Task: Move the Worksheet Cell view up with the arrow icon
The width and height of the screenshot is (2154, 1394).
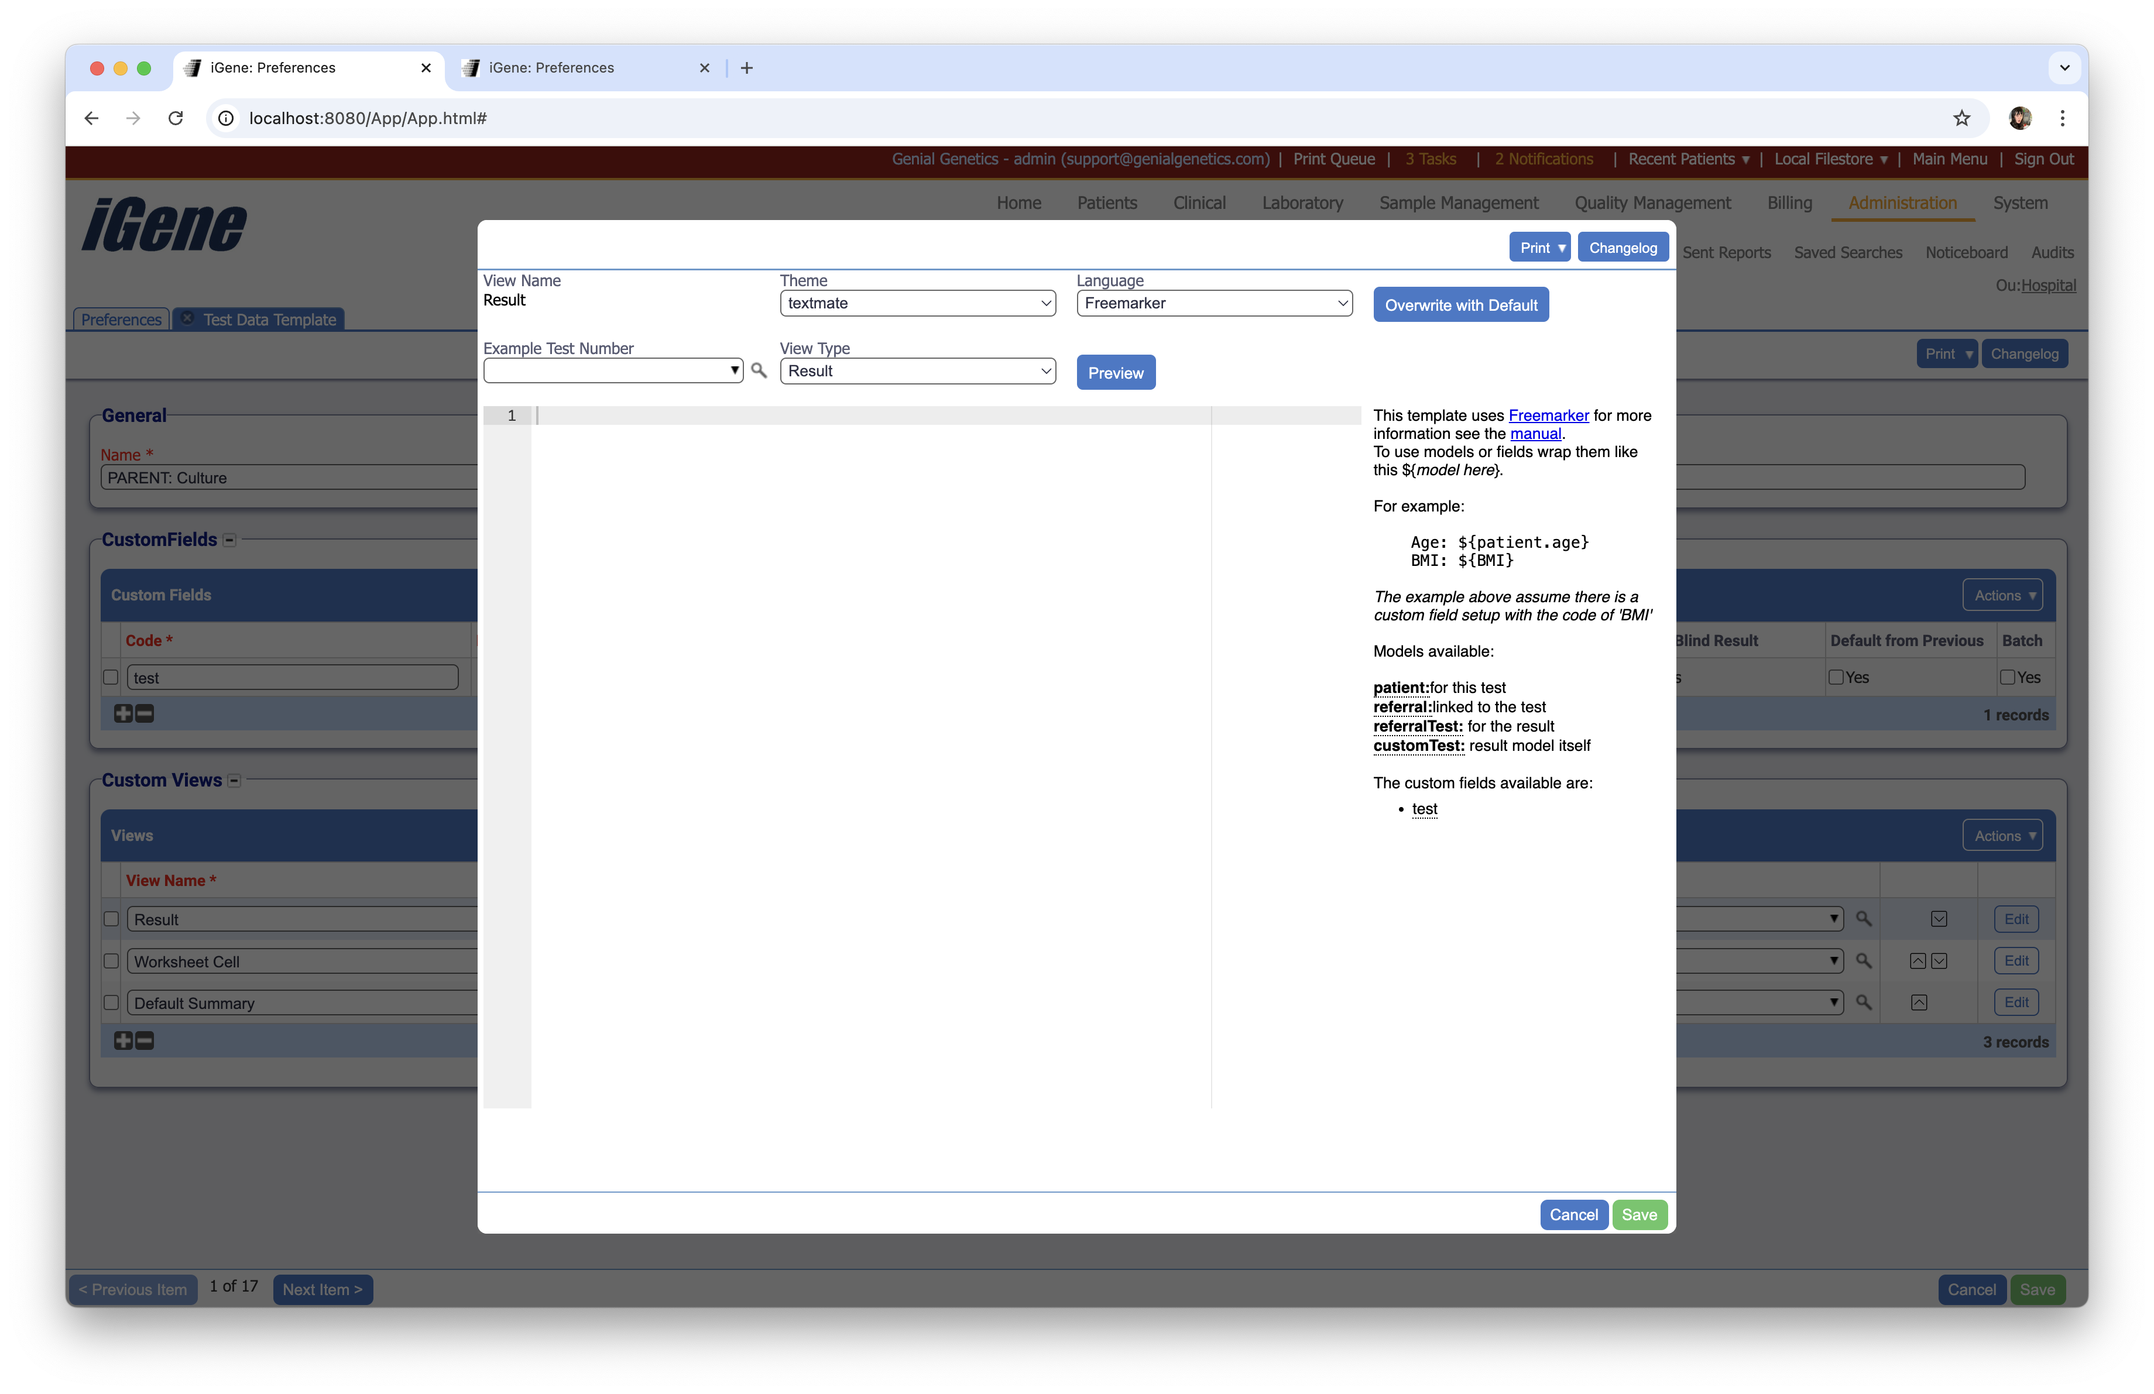Action: coord(1919,961)
